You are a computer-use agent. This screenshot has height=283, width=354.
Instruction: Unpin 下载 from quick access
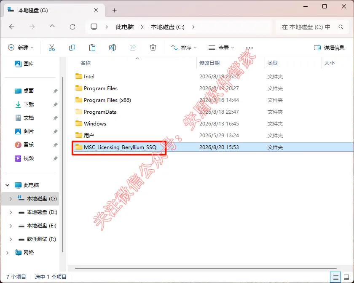(55, 104)
